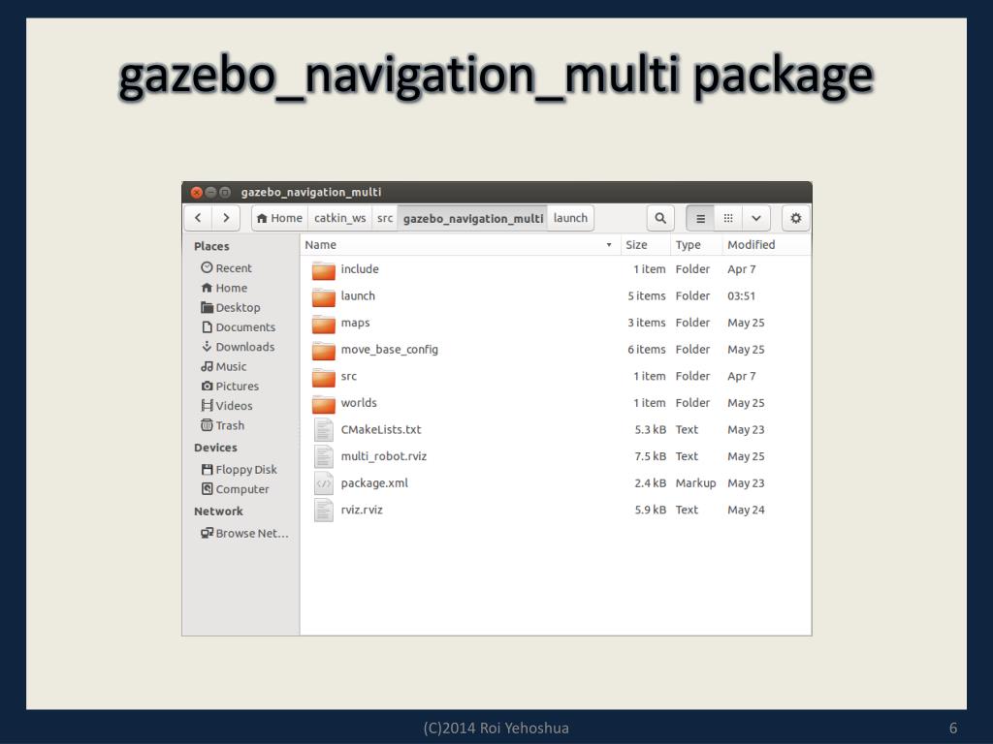This screenshot has height=744, width=993.
Task: Click the Pictures camera icon
Action: [x=207, y=386]
